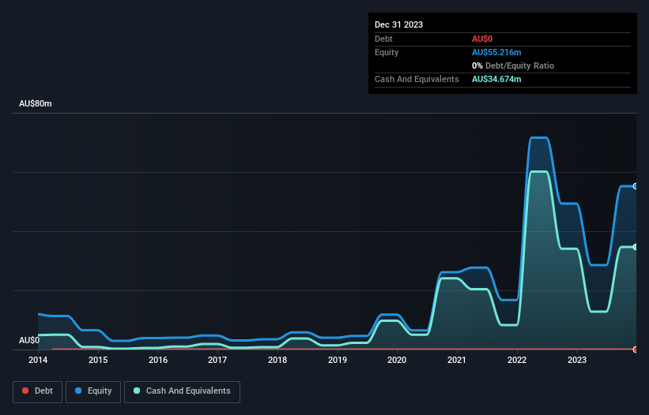Select the Cash endpoint marker on chart
The width and height of the screenshot is (649, 415).
(636, 247)
